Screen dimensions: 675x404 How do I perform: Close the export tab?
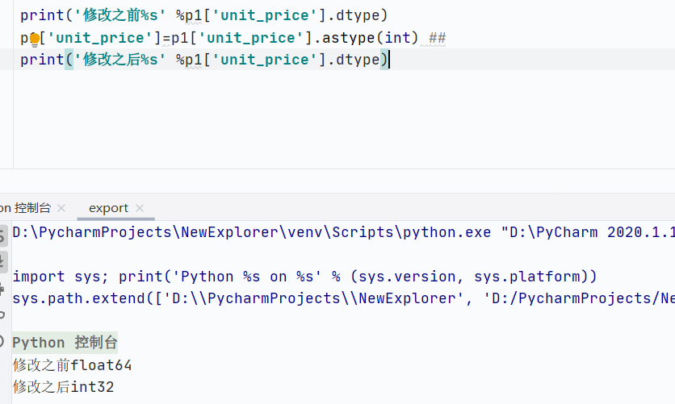coord(140,208)
